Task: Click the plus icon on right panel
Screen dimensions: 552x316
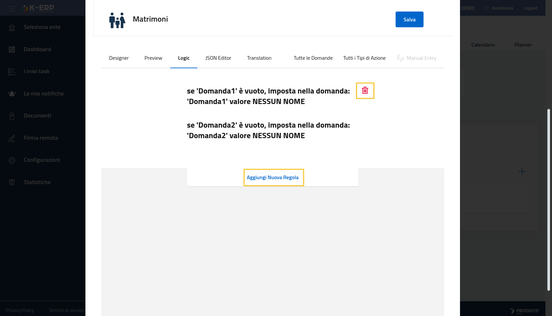Action: 522,171
